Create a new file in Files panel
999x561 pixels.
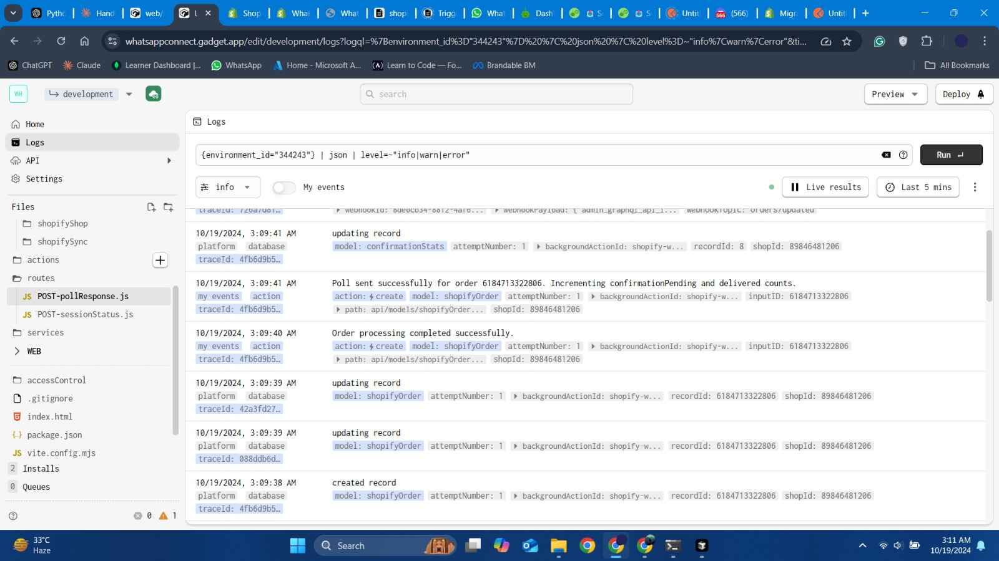tap(151, 207)
